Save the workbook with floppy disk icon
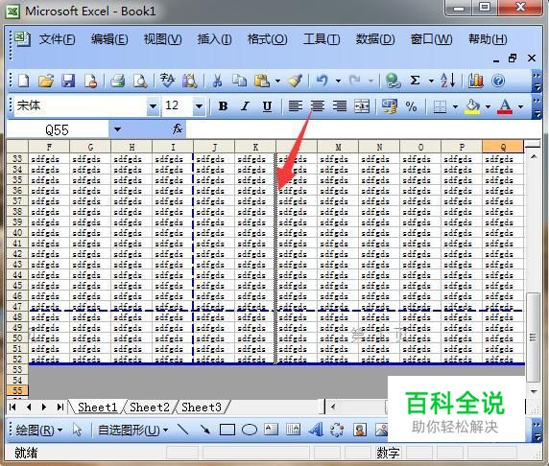The width and height of the screenshot is (549, 466). 68,81
